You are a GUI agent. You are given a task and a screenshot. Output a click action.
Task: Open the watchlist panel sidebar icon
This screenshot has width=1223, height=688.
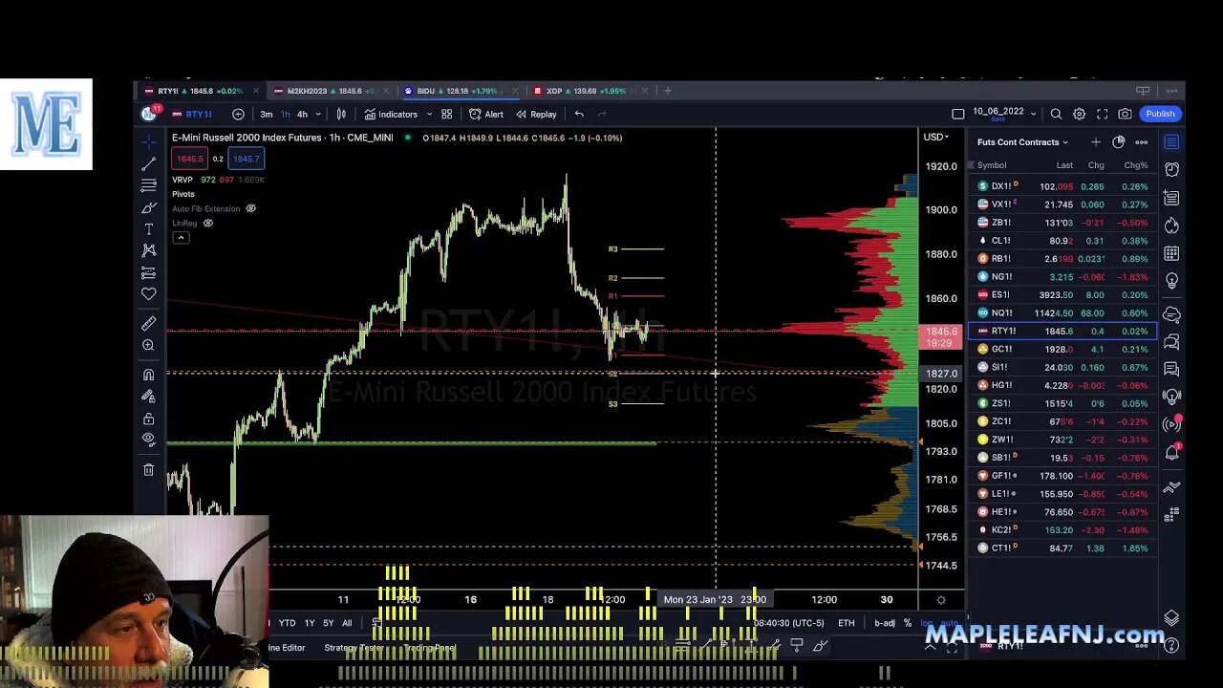tap(1171, 142)
